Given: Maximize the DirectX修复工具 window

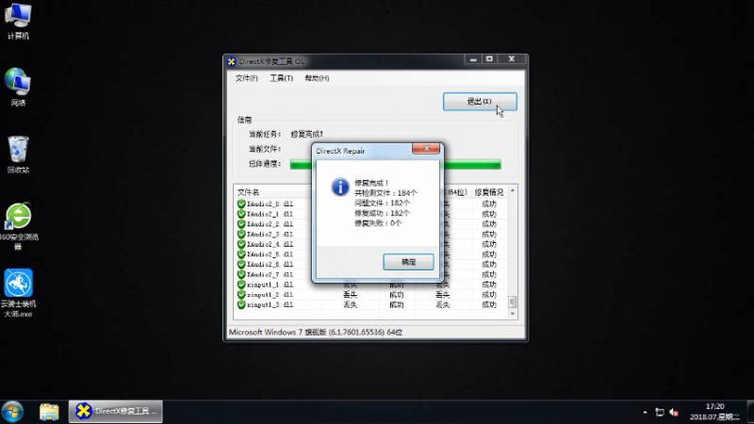Looking at the screenshot, I should pos(489,59).
